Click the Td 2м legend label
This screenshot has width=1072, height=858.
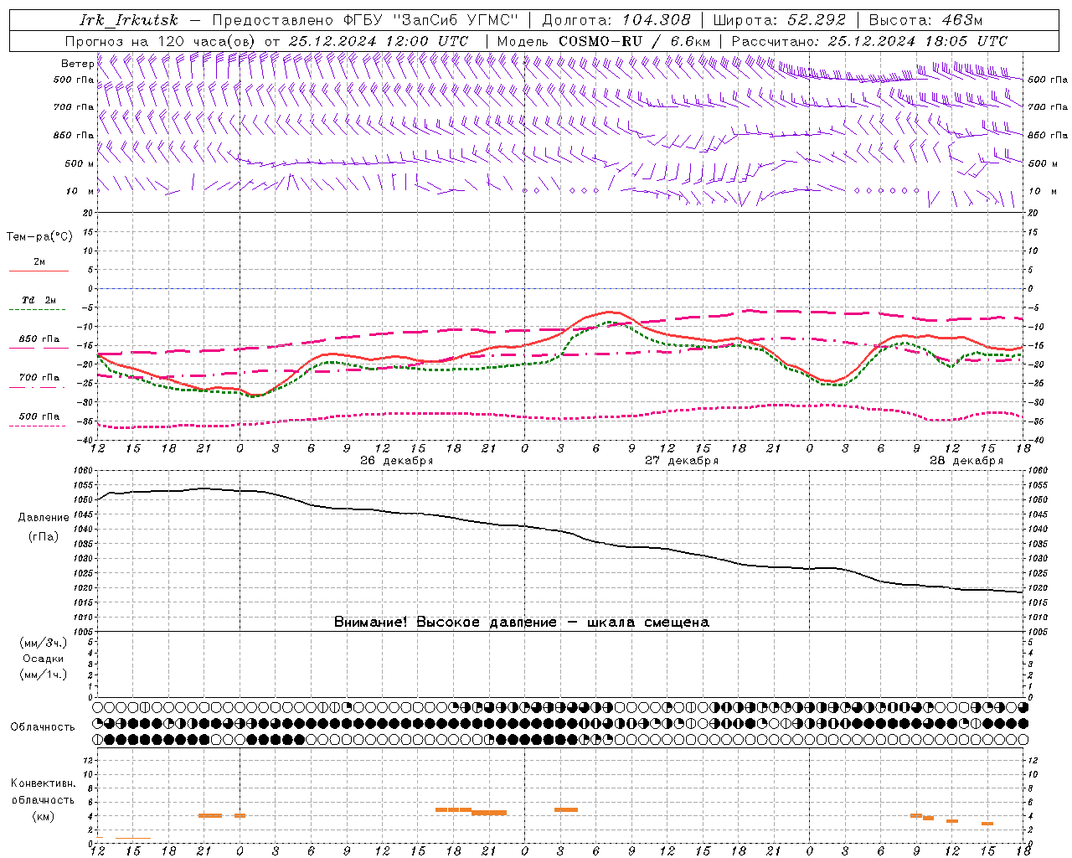click(x=39, y=300)
